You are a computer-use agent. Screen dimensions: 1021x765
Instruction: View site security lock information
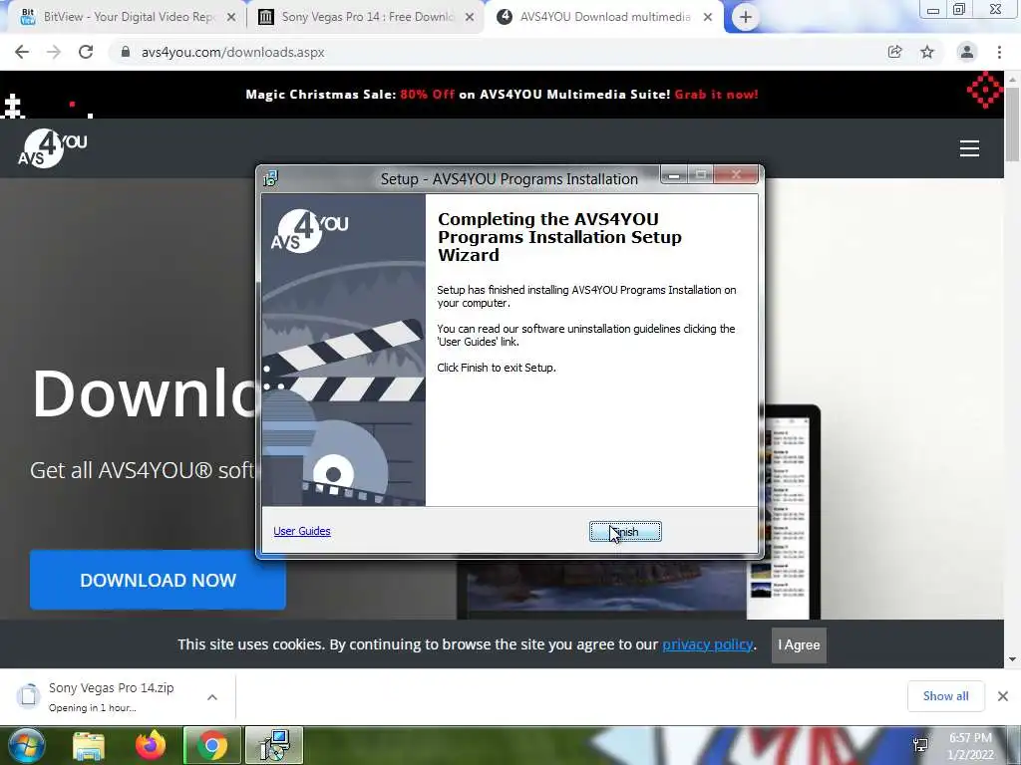coord(126,52)
